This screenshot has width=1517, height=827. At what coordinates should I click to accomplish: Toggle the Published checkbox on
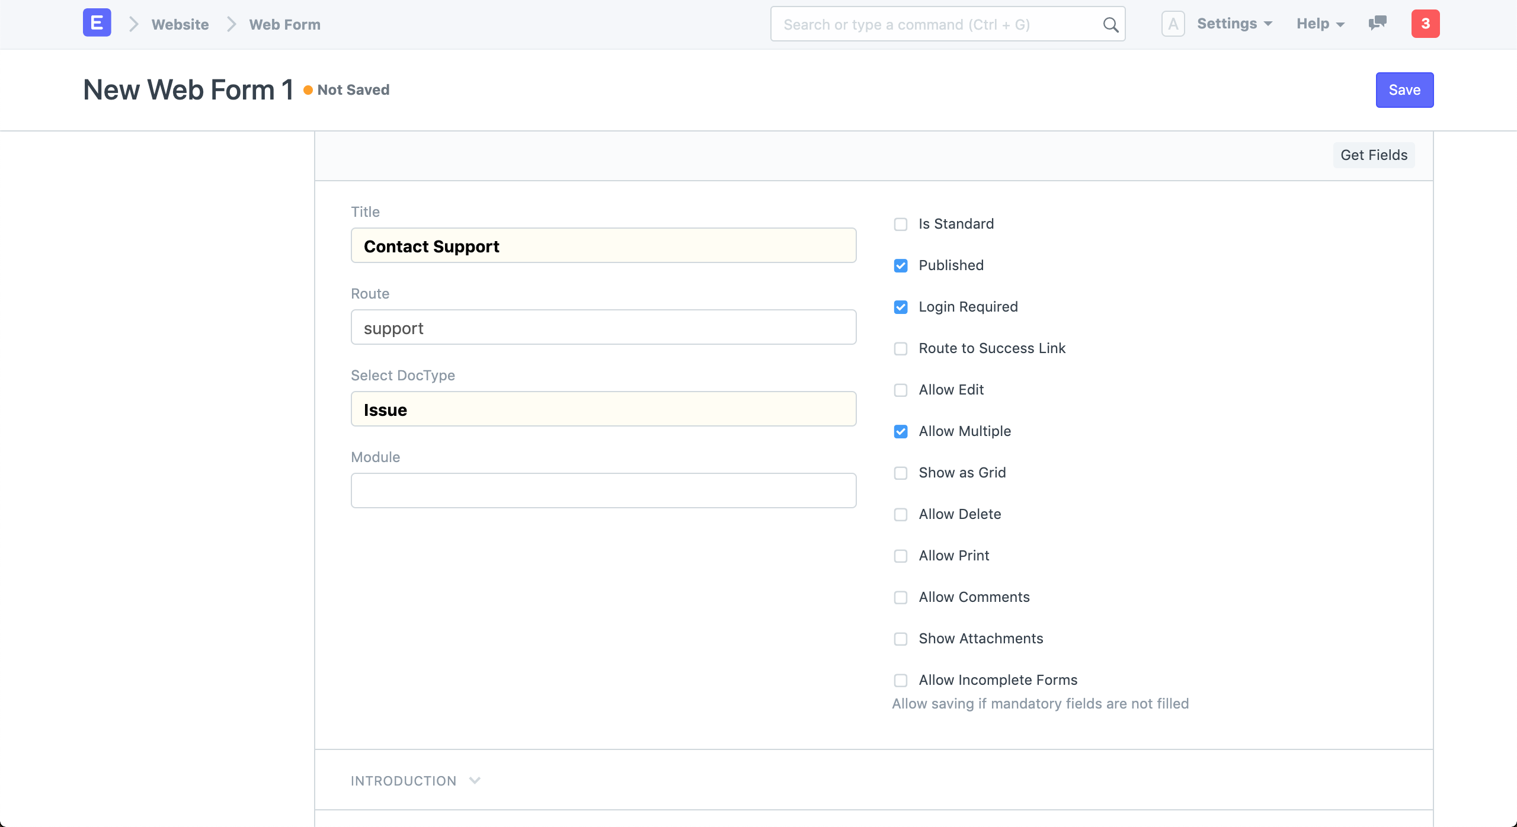point(901,265)
